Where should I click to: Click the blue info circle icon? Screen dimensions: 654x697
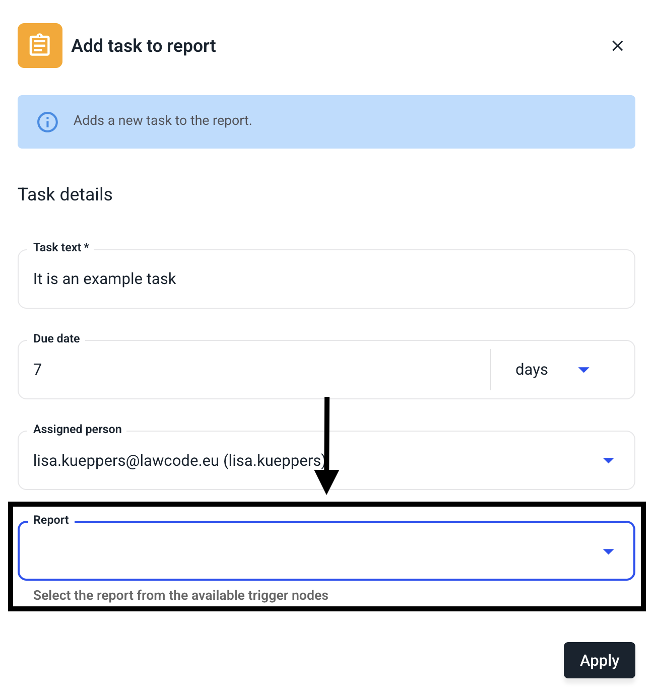pyautogui.click(x=48, y=122)
